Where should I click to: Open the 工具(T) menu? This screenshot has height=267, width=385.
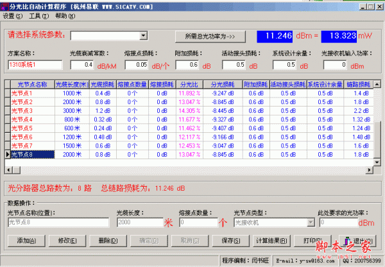click(38, 16)
